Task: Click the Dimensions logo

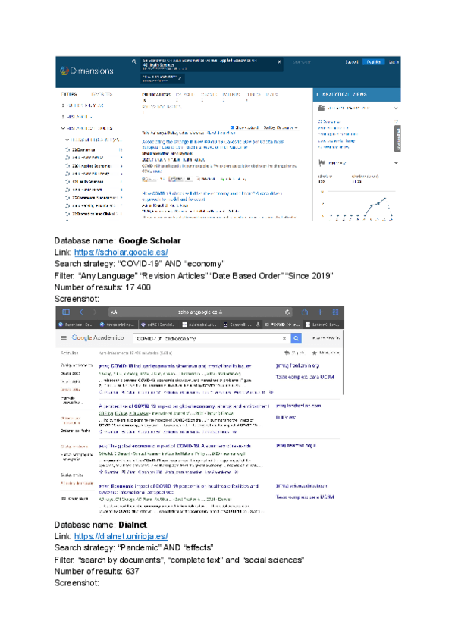Action: coord(86,71)
